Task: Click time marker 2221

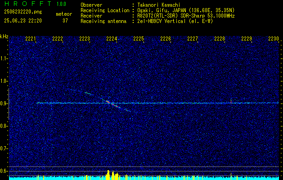Action: [31, 38]
